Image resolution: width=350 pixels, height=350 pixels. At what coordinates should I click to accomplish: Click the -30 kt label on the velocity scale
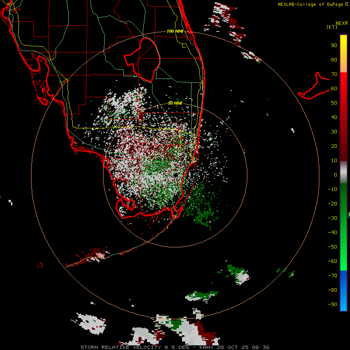coord(332,218)
